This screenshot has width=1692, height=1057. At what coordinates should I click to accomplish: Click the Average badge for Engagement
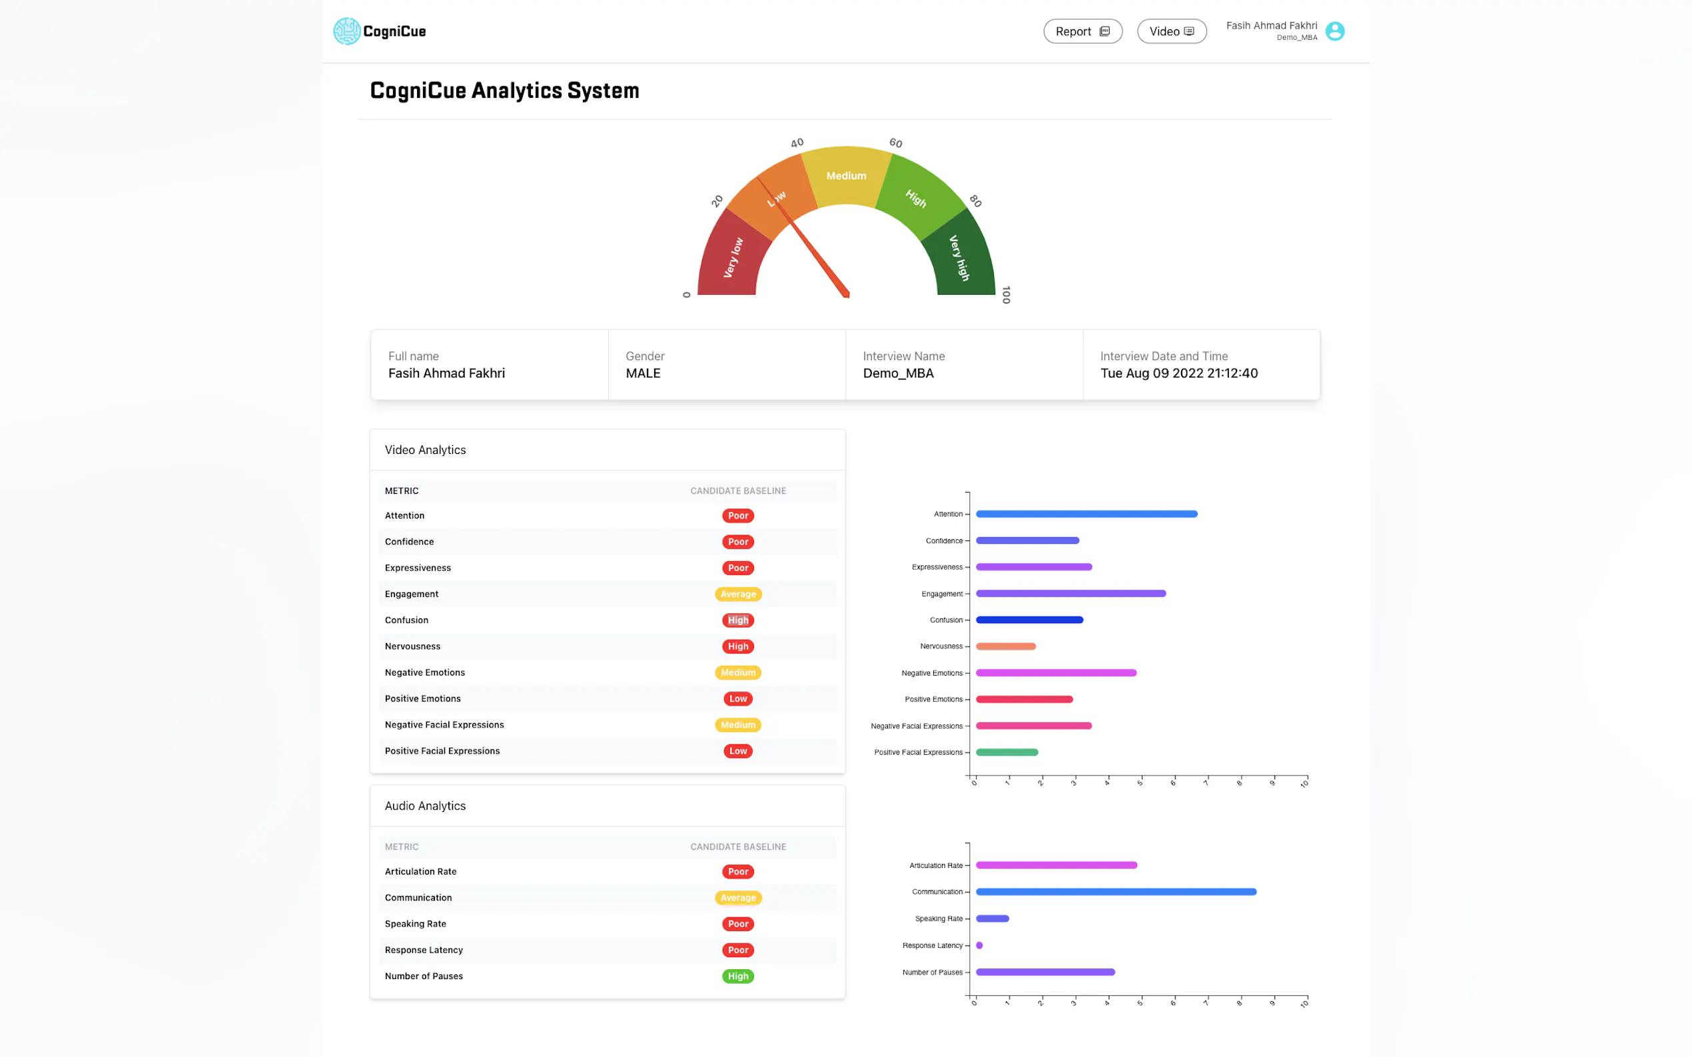[x=738, y=594]
